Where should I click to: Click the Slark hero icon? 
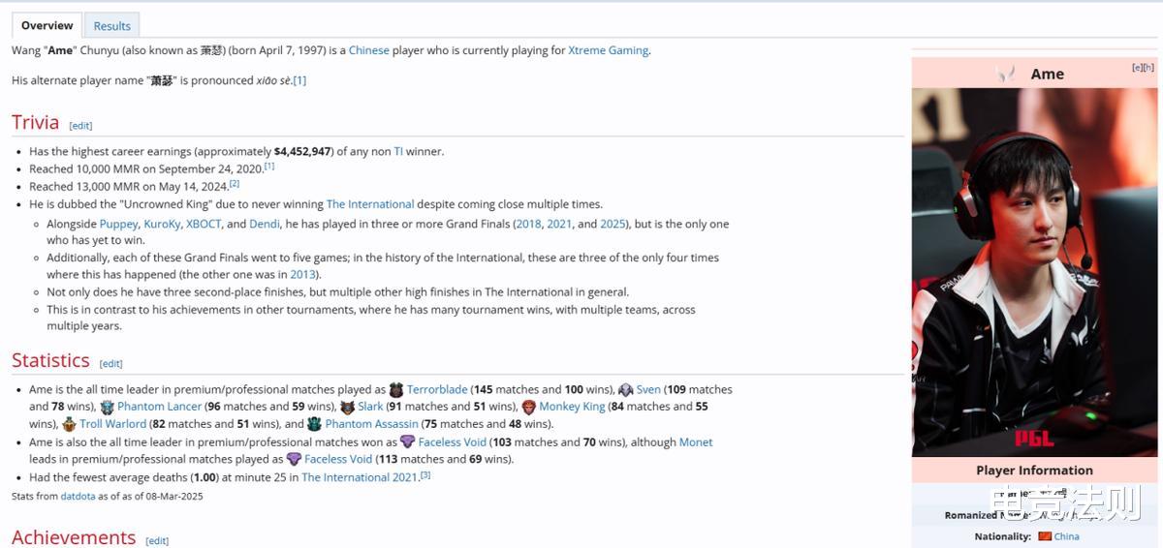[348, 407]
